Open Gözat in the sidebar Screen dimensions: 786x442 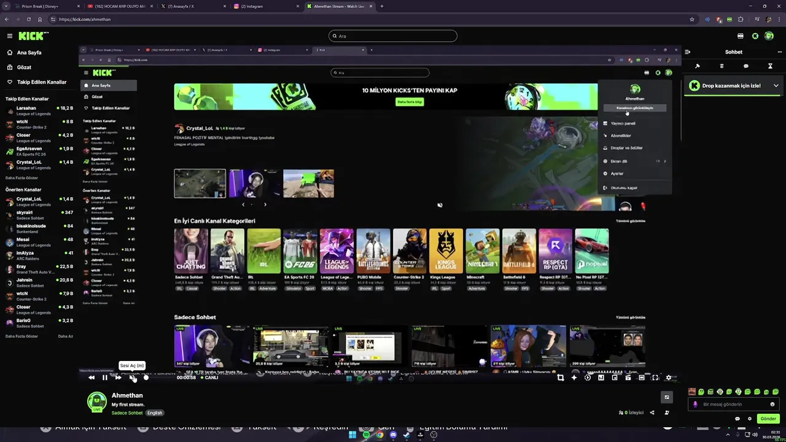(x=37, y=68)
